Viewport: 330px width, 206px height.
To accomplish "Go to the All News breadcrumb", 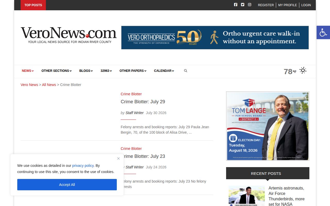I will click(49, 85).
